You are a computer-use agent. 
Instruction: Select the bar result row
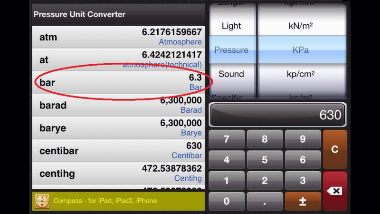[x=118, y=83]
